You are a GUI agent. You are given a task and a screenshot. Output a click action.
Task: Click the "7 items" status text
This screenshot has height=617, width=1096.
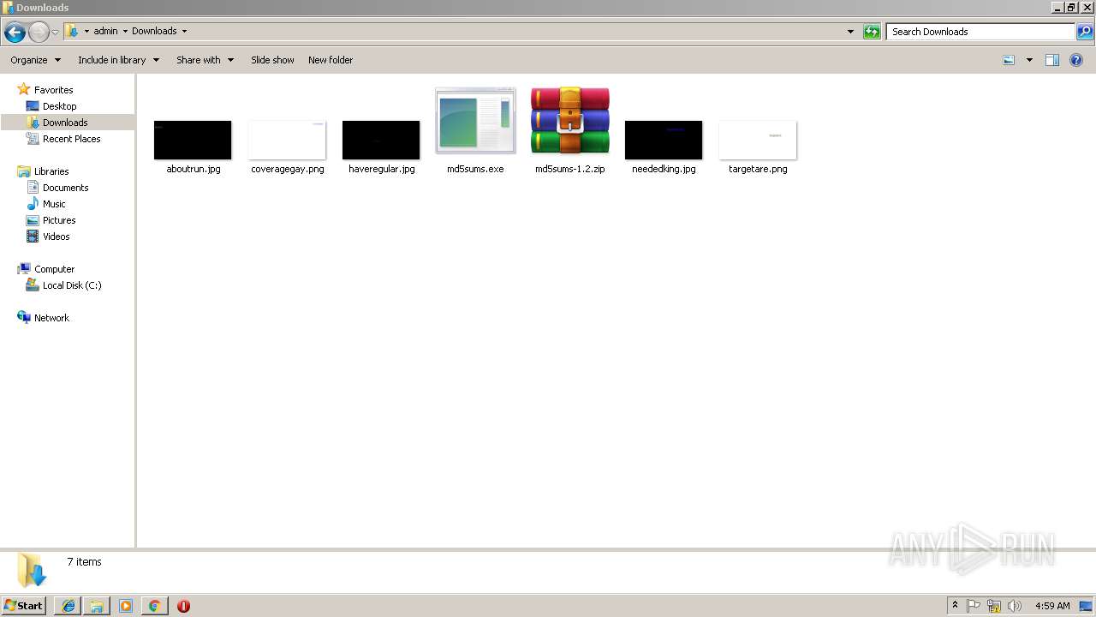84,562
